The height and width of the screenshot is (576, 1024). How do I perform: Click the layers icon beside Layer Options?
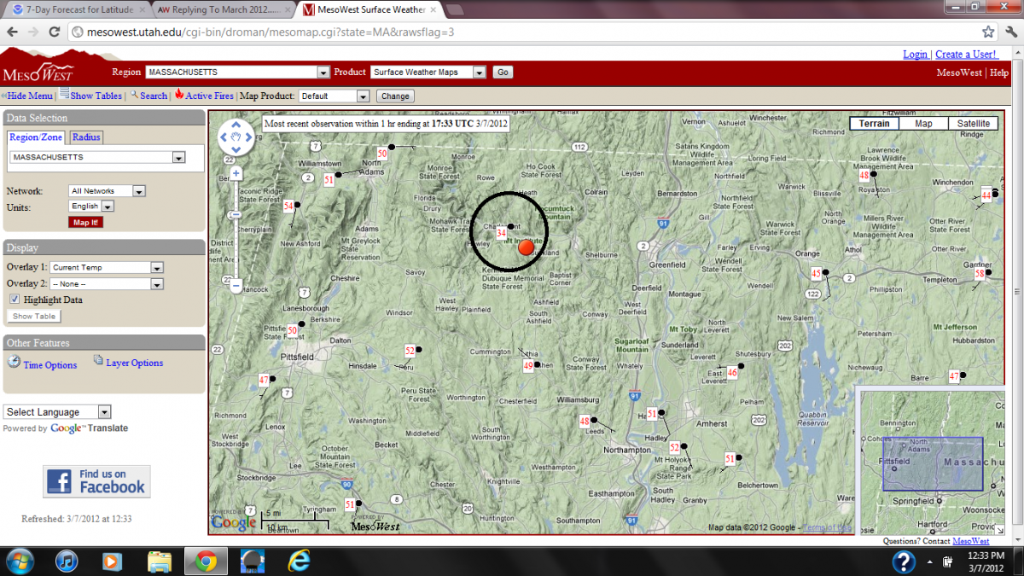pos(98,361)
